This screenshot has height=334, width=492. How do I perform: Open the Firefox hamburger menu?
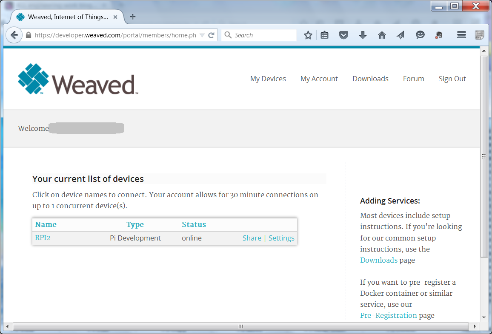pyautogui.click(x=461, y=35)
